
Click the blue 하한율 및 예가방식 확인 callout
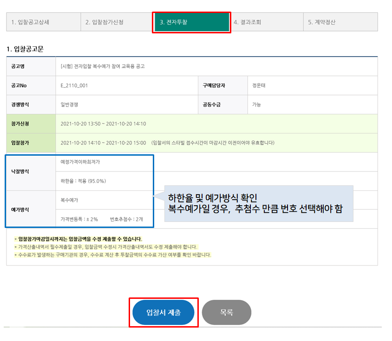coord(258,204)
